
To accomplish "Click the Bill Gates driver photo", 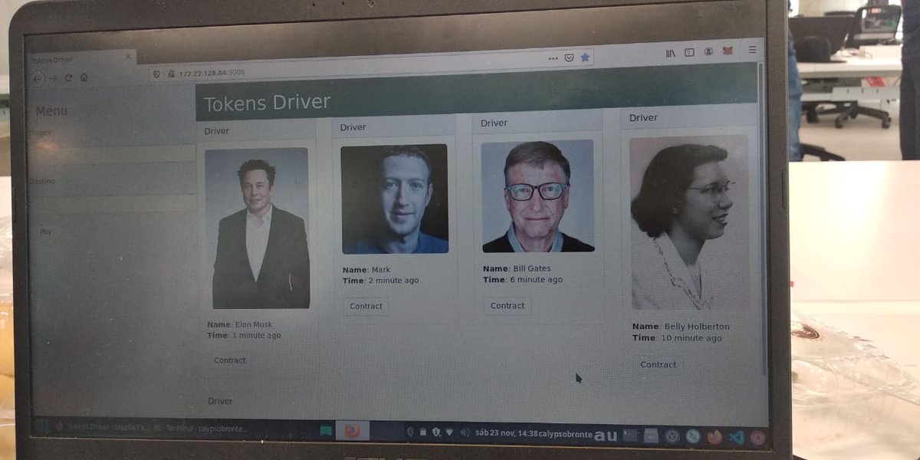I will point(537,196).
